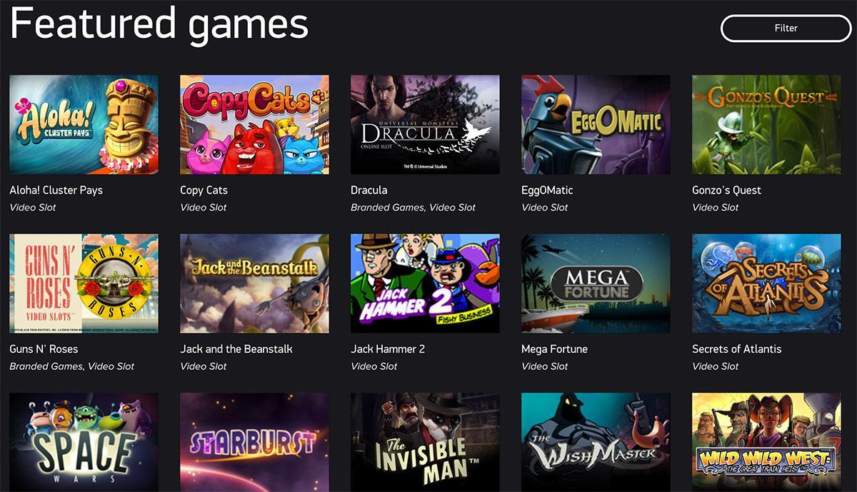Click the Jack Hammer 2 game image
Viewport: 857px width, 492px height.
tap(425, 283)
